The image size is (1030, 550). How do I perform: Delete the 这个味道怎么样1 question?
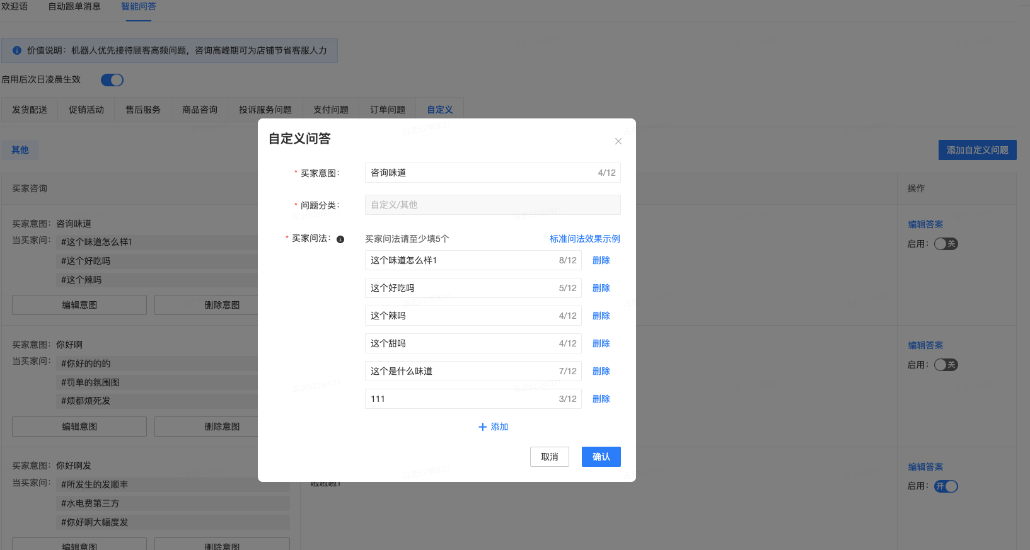click(601, 260)
